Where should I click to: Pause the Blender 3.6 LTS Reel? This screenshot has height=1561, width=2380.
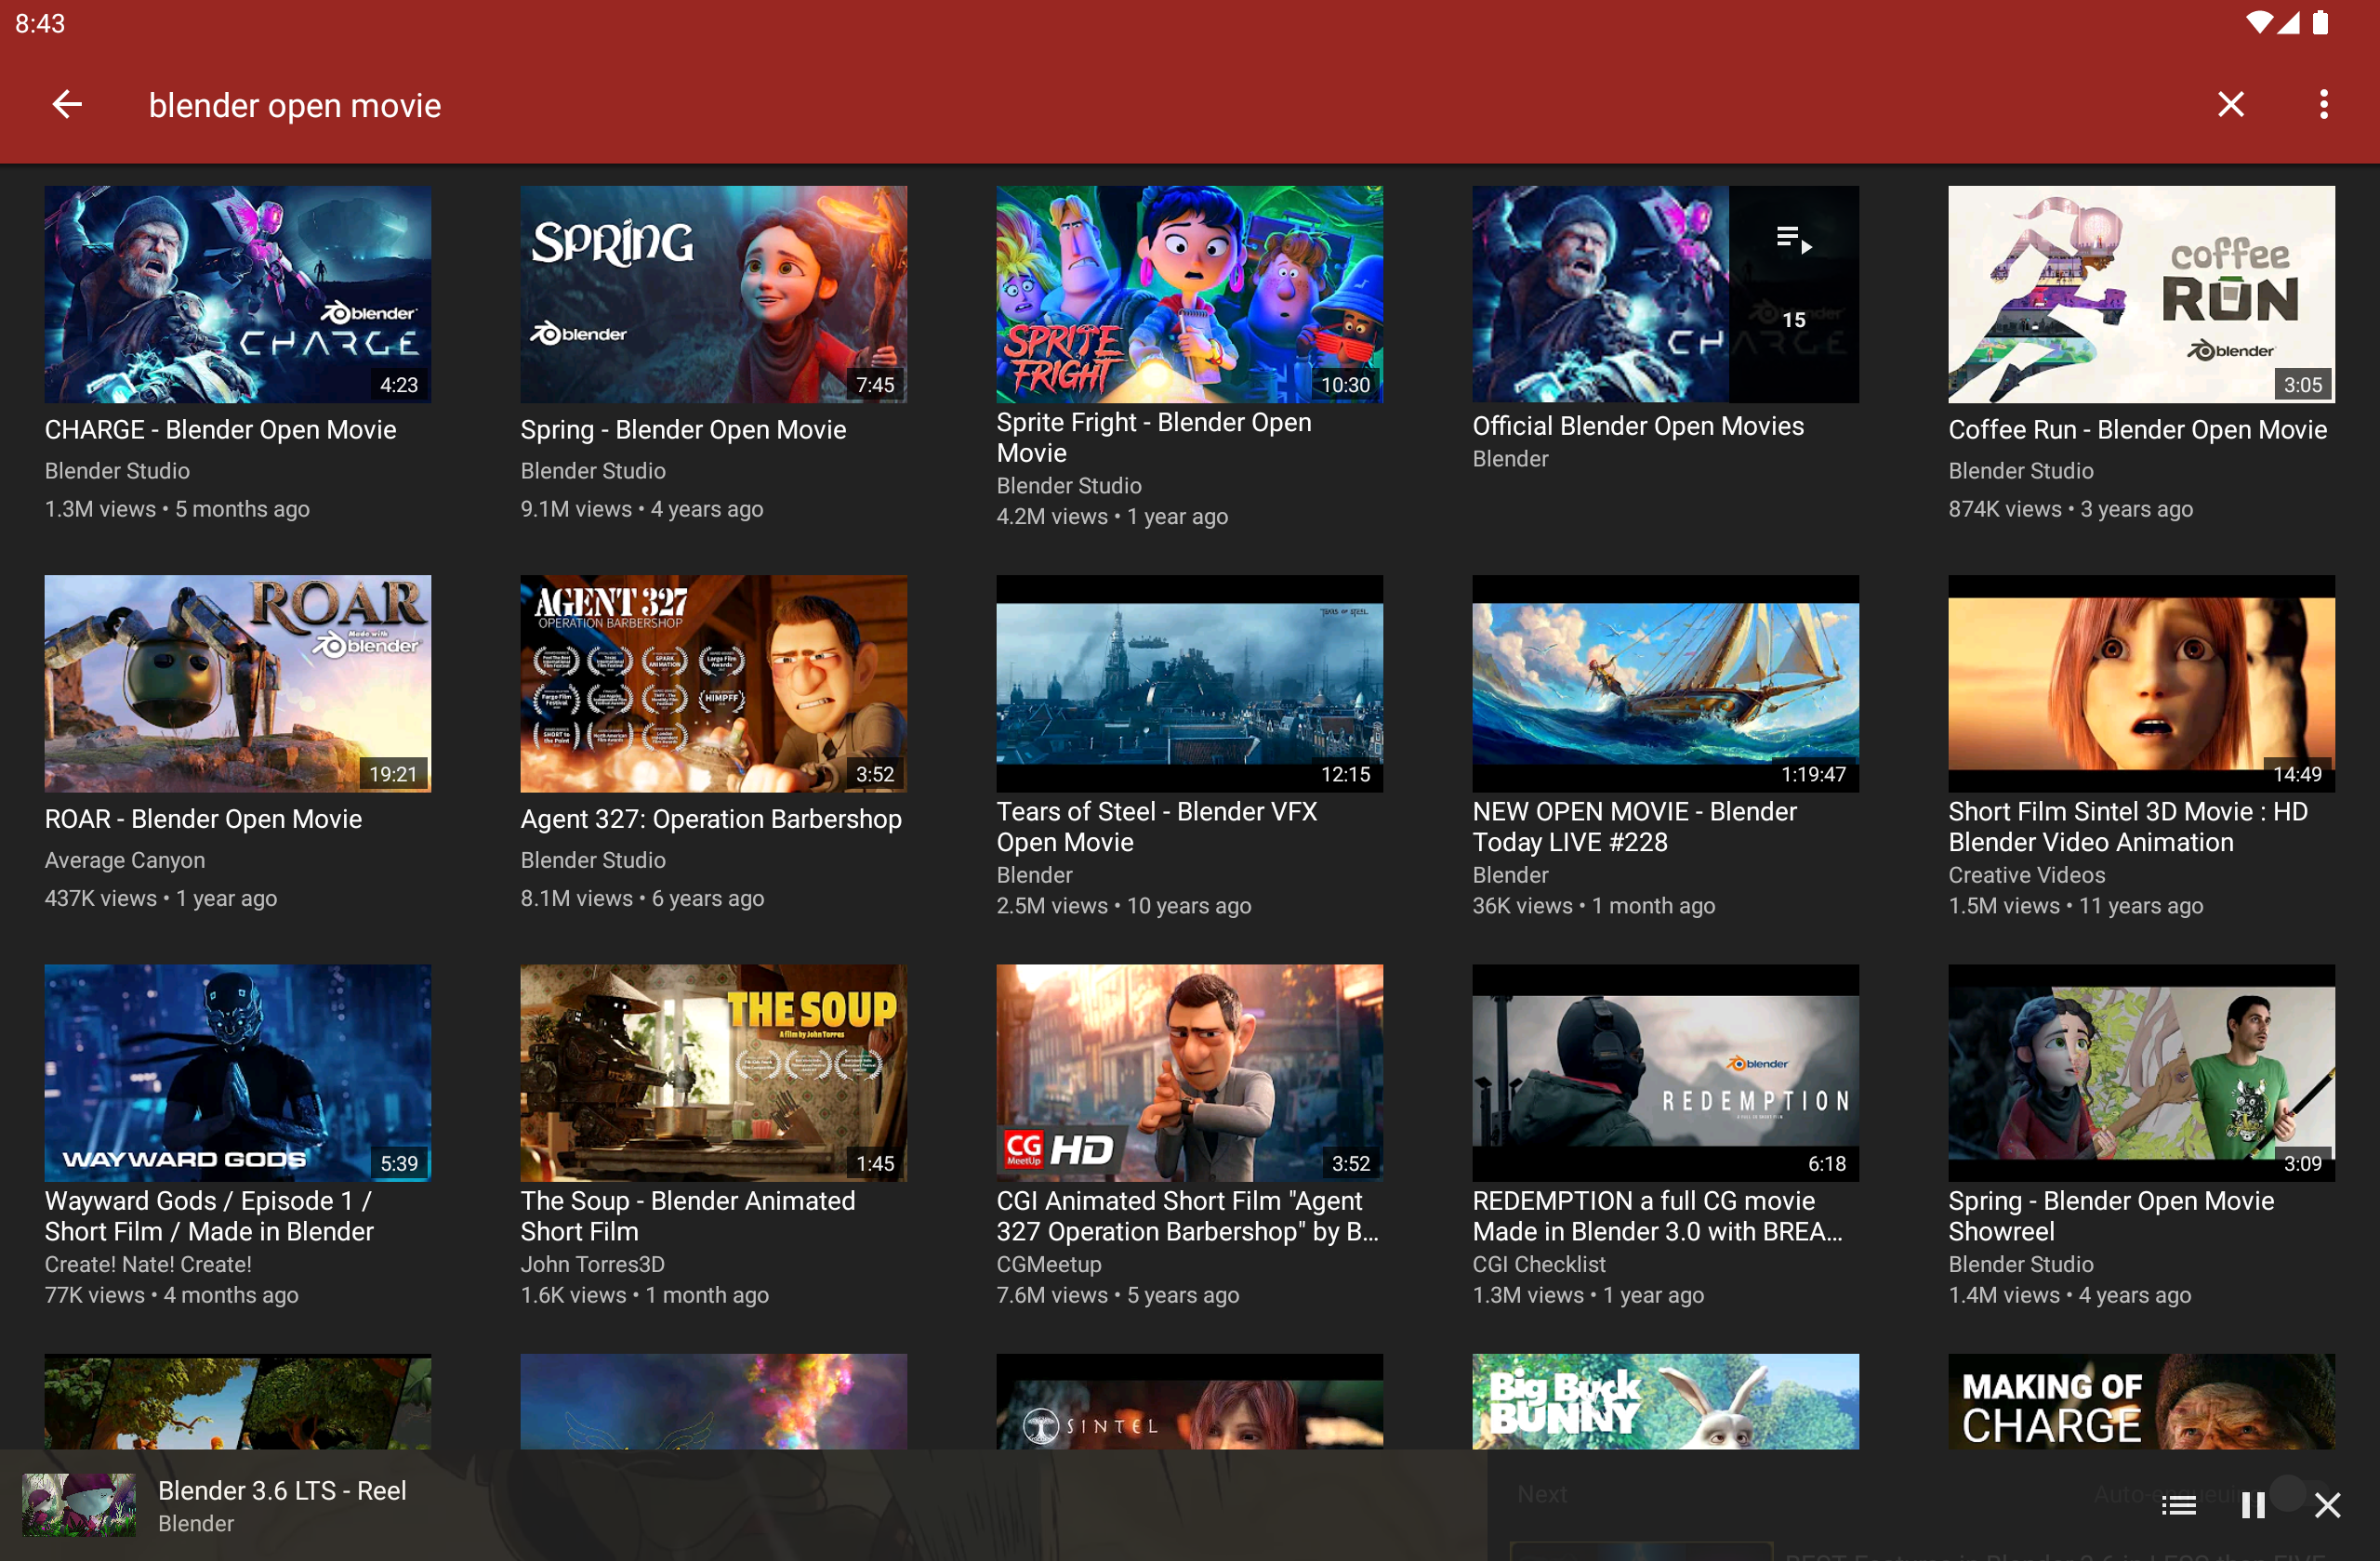(2253, 1504)
